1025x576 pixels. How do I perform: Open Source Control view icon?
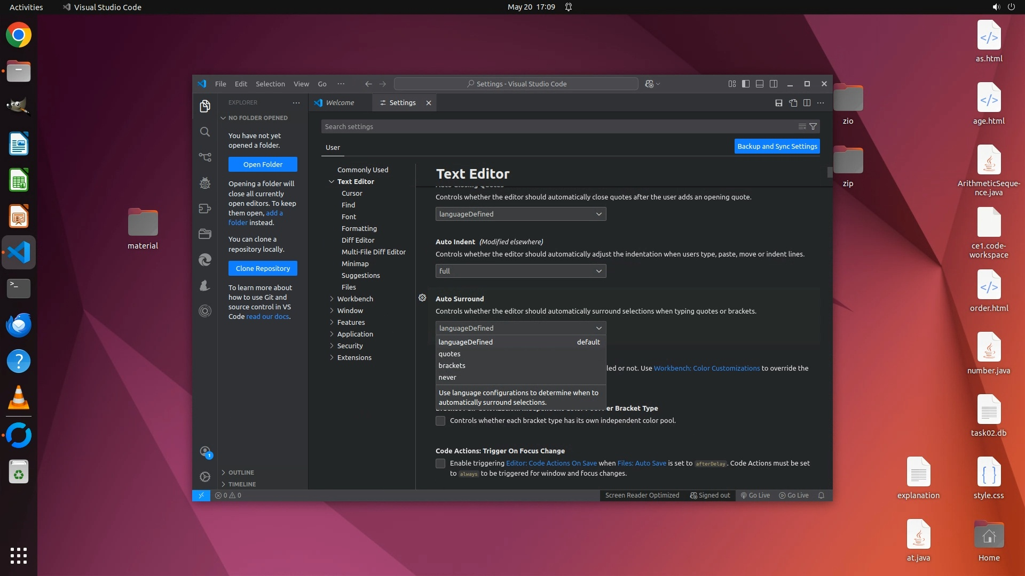tap(205, 157)
